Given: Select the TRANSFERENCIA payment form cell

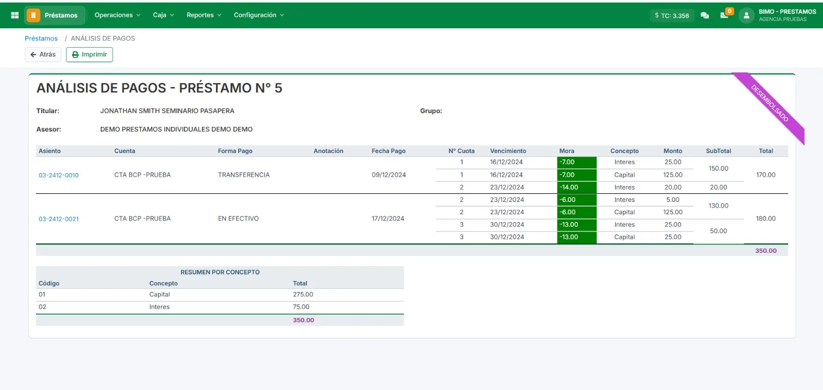Looking at the screenshot, I should [244, 175].
